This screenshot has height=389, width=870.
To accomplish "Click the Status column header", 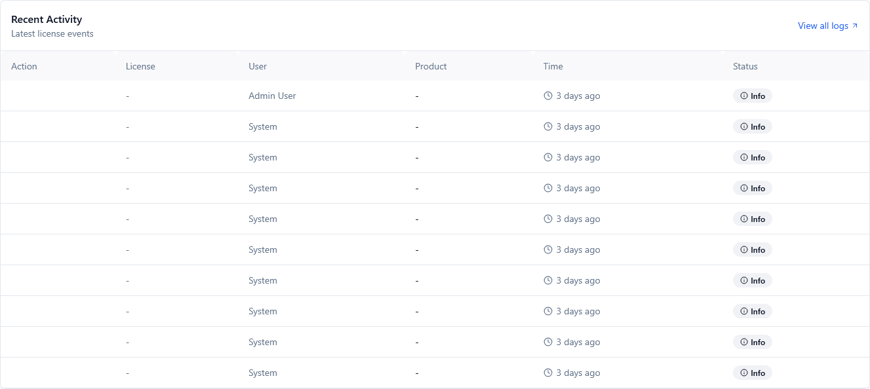I will 745,65.
